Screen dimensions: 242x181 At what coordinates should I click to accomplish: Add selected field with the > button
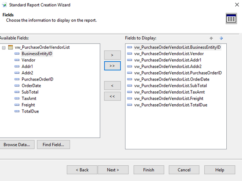click(112, 55)
